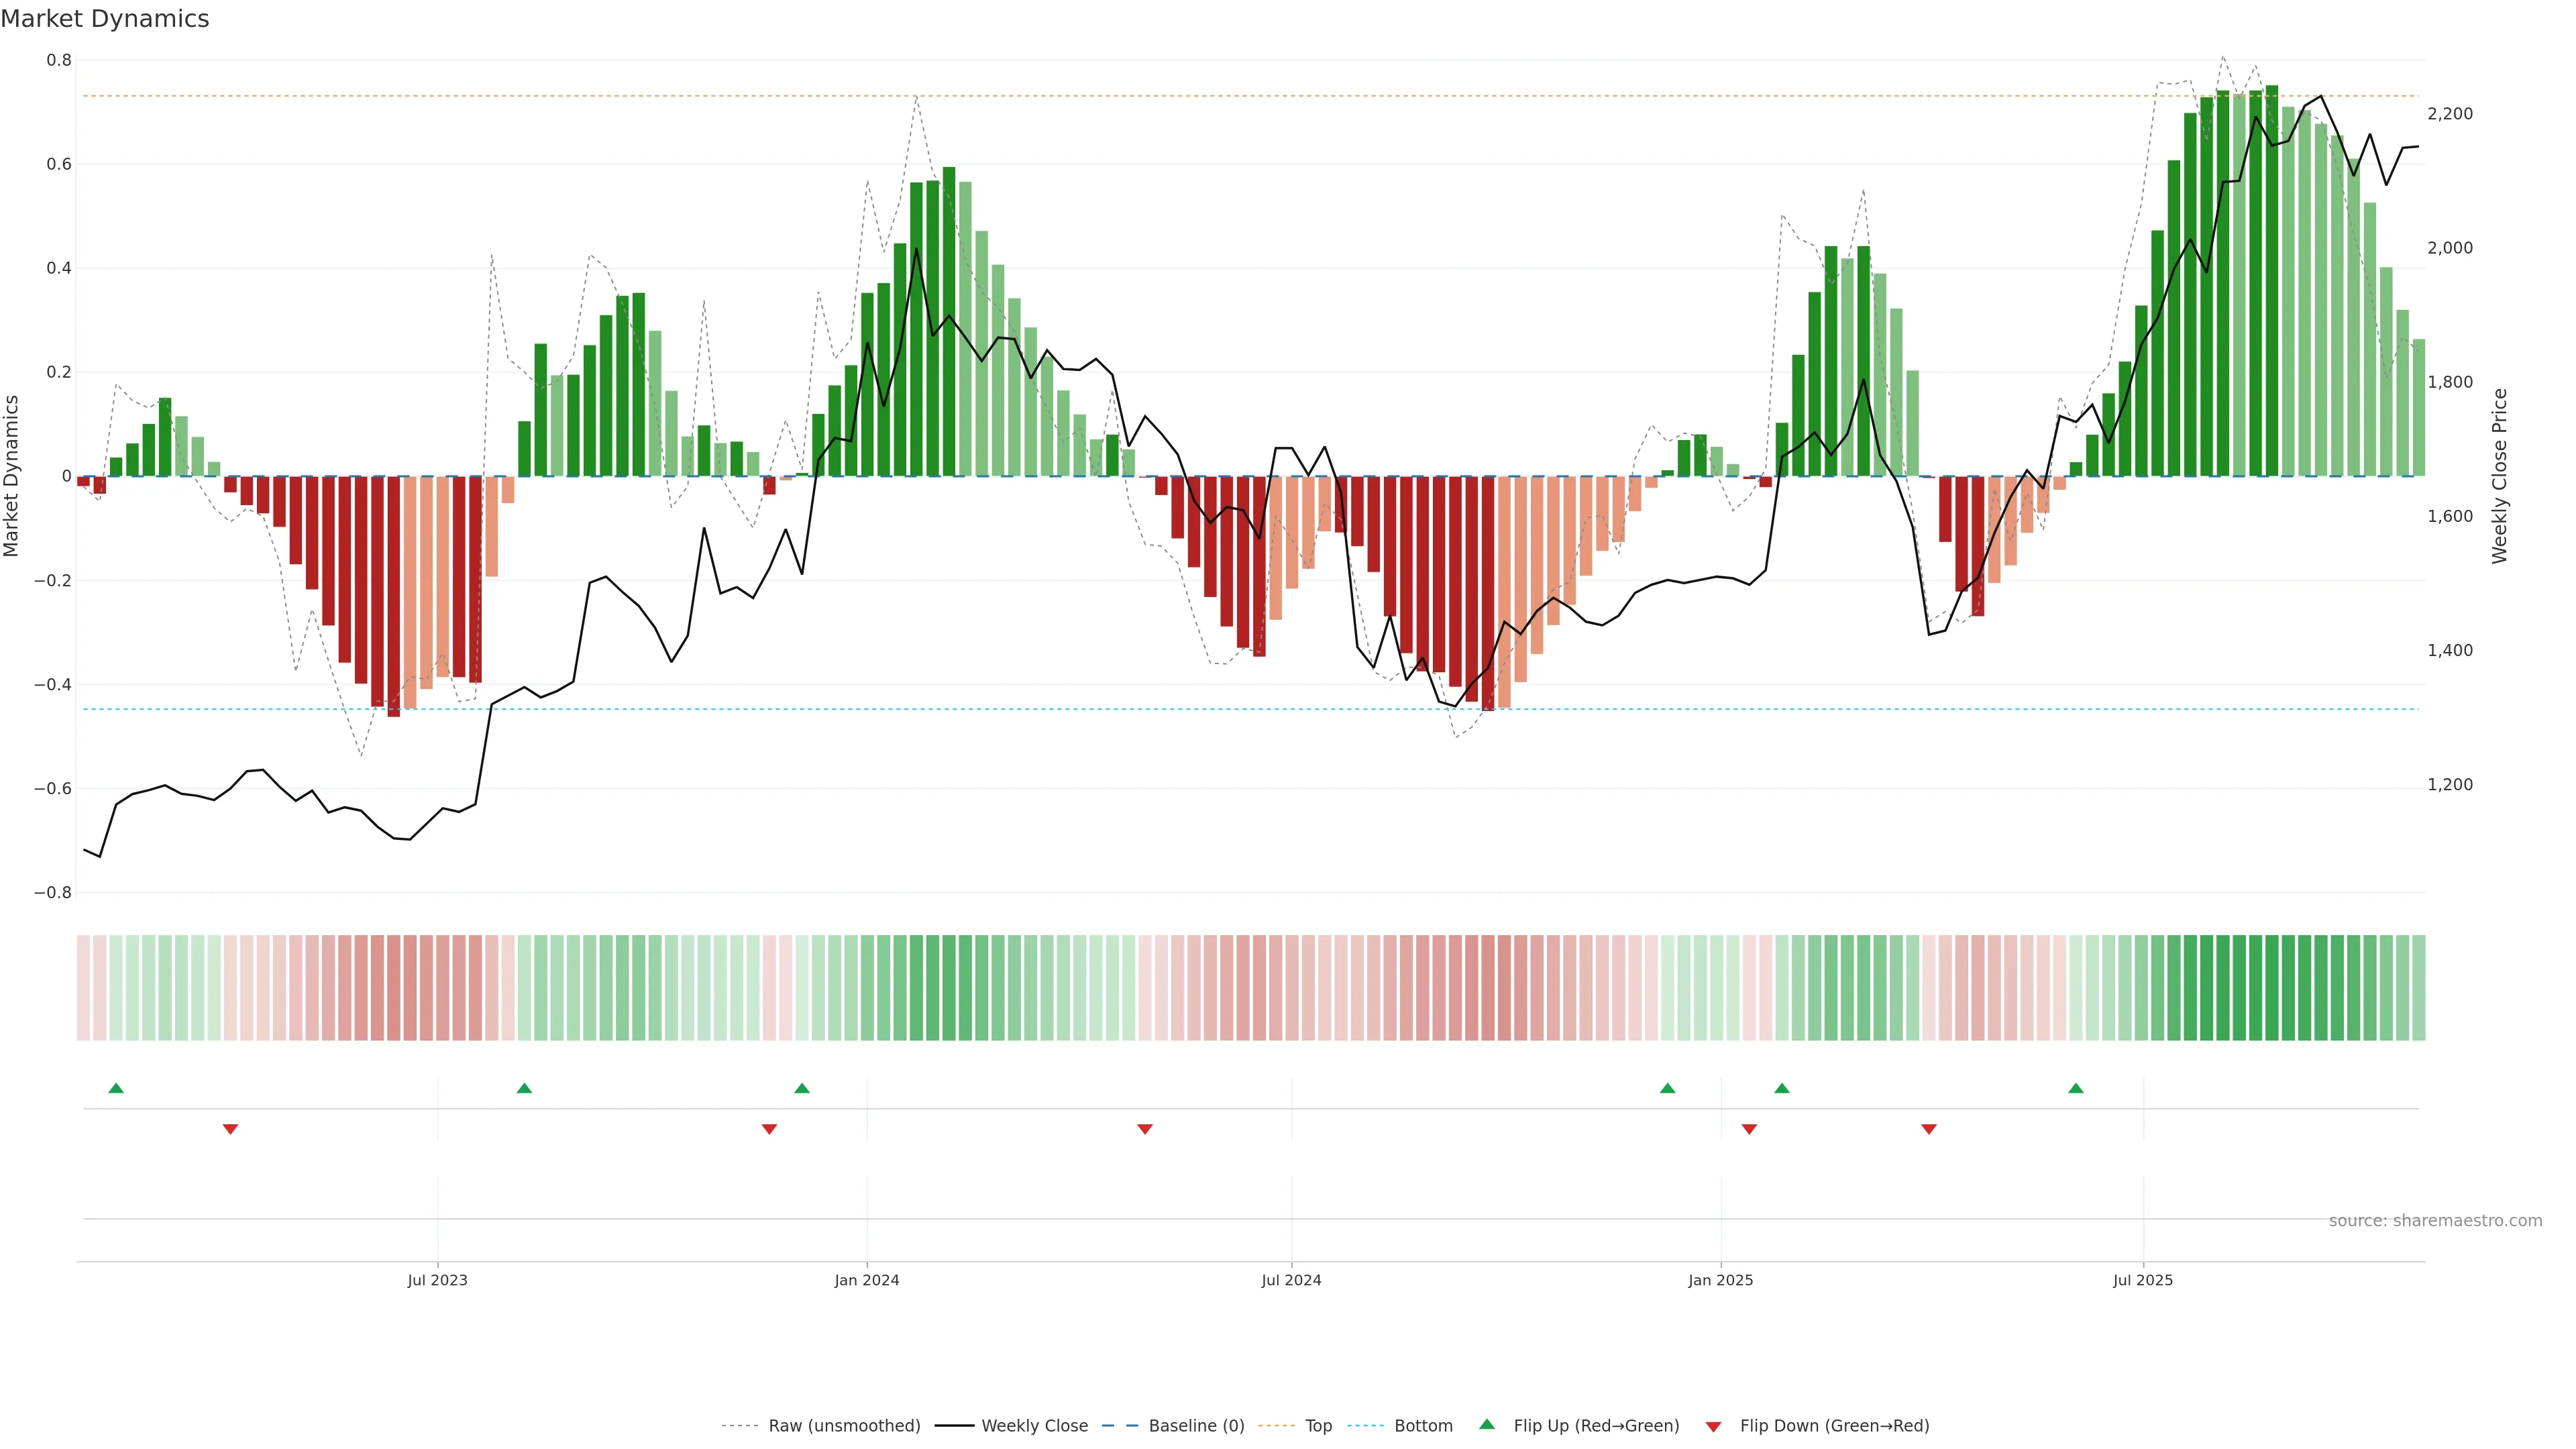Hide the Bottom threshold line via legend
The height and width of the screenshot is (1449, 2576).
(x=1423, y=1426)
